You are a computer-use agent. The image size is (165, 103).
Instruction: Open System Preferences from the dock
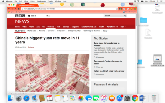tap(127, 98)
